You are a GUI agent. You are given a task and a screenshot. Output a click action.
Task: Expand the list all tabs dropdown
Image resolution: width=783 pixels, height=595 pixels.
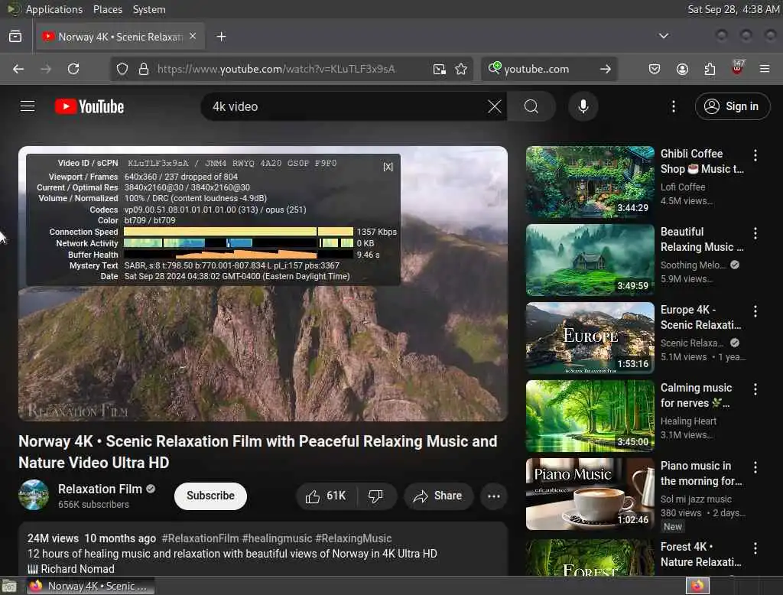664,36
